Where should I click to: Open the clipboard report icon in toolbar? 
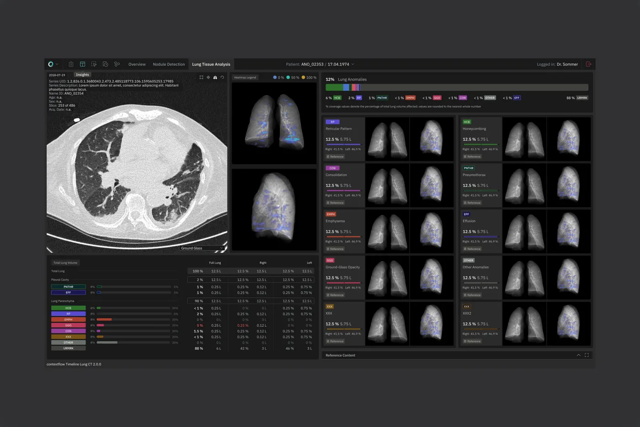click(x=71, y=64)
